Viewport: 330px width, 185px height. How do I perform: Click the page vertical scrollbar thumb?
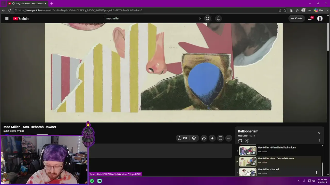pos(328,37)
